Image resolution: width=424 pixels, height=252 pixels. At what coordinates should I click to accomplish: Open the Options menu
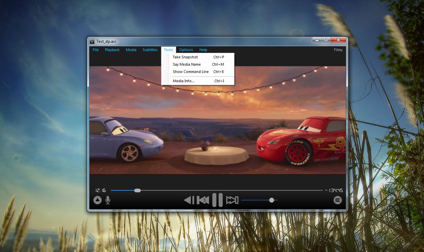point(186,50)
